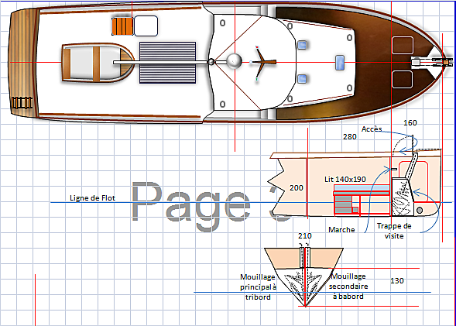This screenshot has height=326, width=456.
Task: Select the grey circle in the bow section
Action: tap(420, 210)
